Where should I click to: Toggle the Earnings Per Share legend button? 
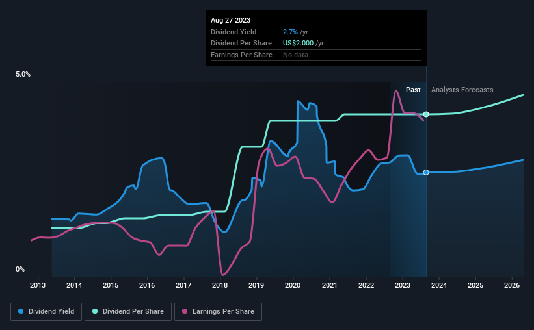(x=218, y=312)
